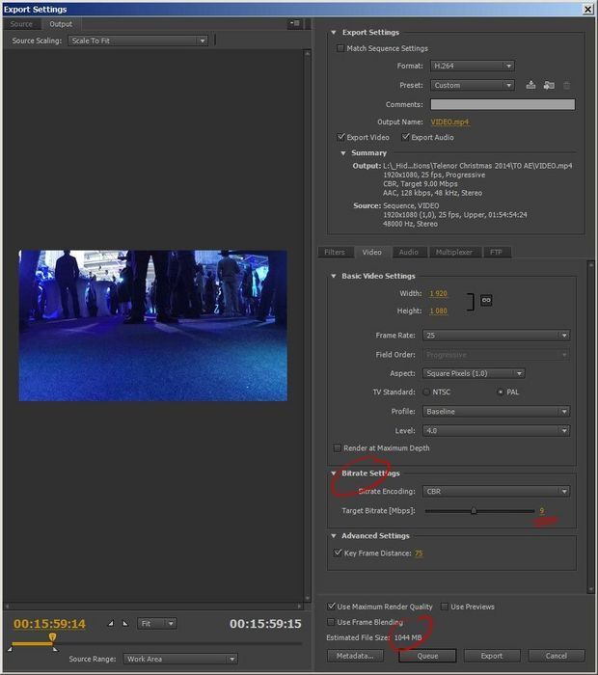Click the Target Bitrate slider handle
This screenshot has width=598, height=675.
[474, 511]
